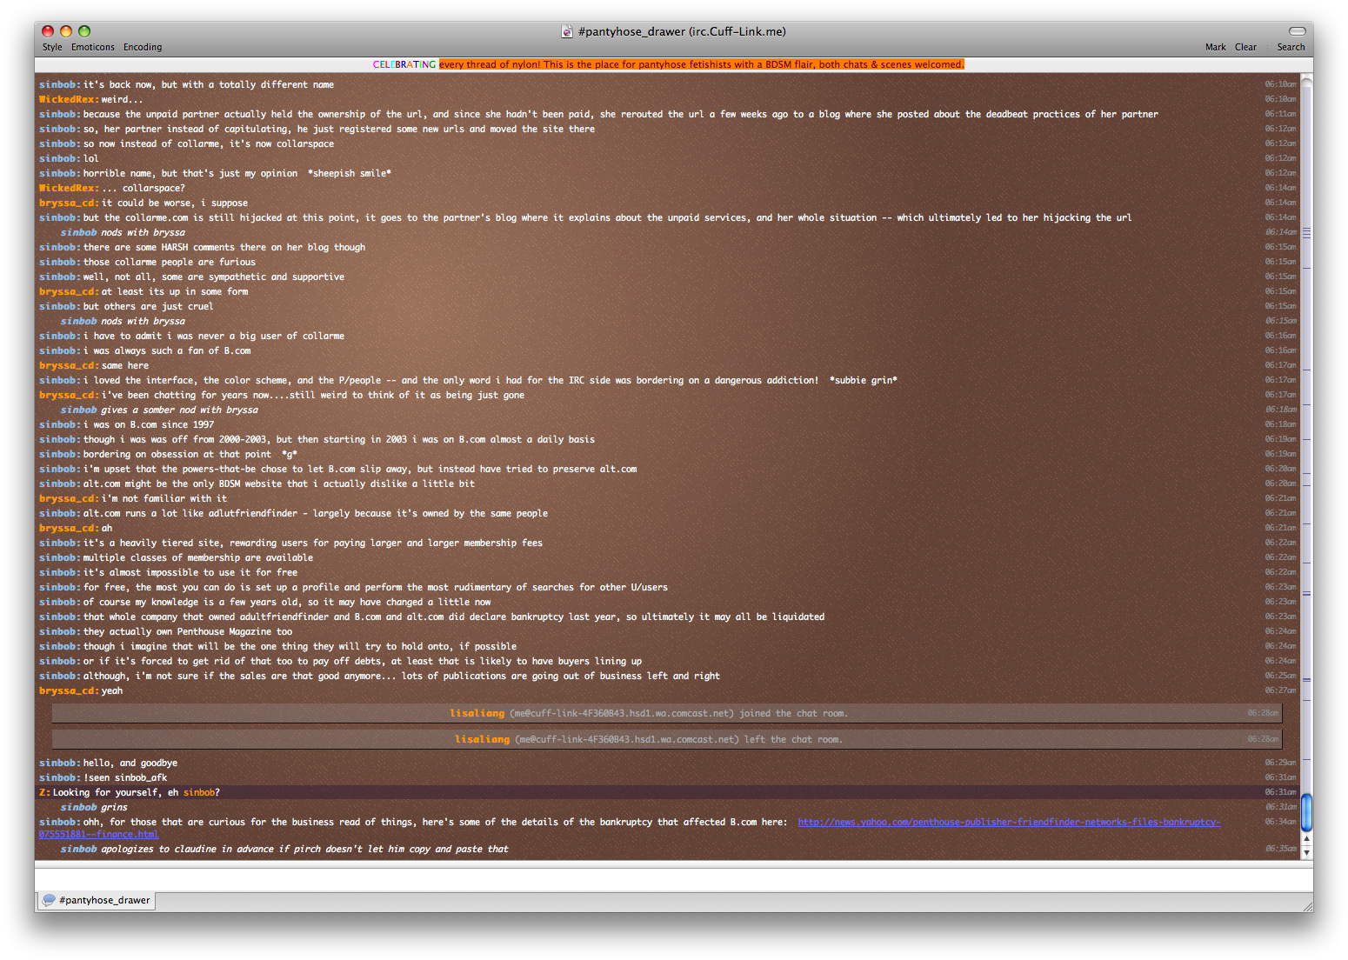Click the 06:29am timestamp
This screenshot has height=960, width=1348.
[x=1280, y=763]
